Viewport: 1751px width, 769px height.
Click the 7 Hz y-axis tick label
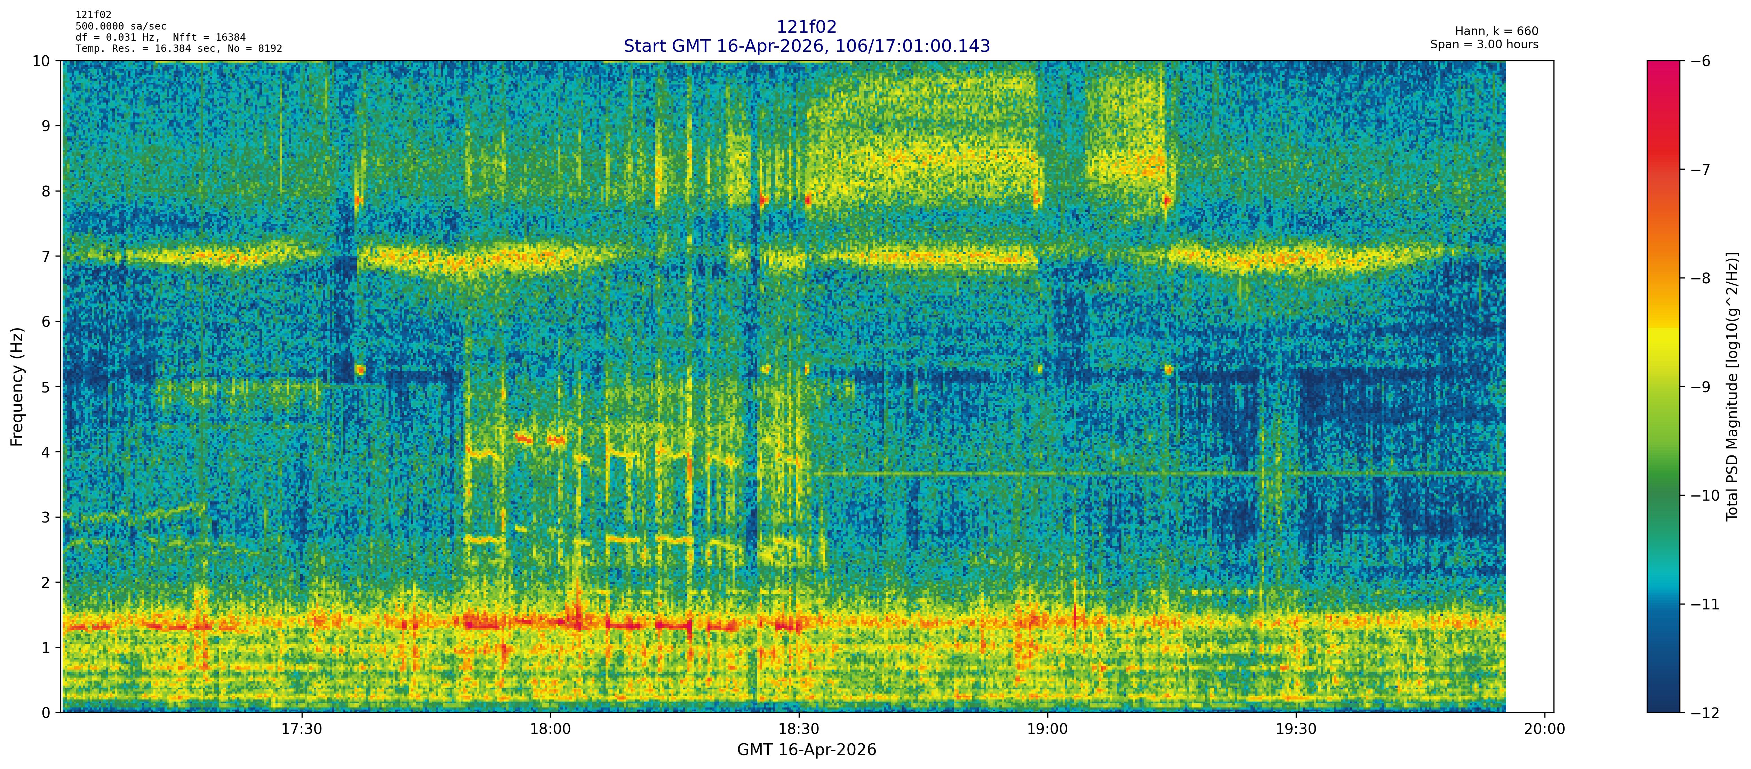(x=46, y=257)
